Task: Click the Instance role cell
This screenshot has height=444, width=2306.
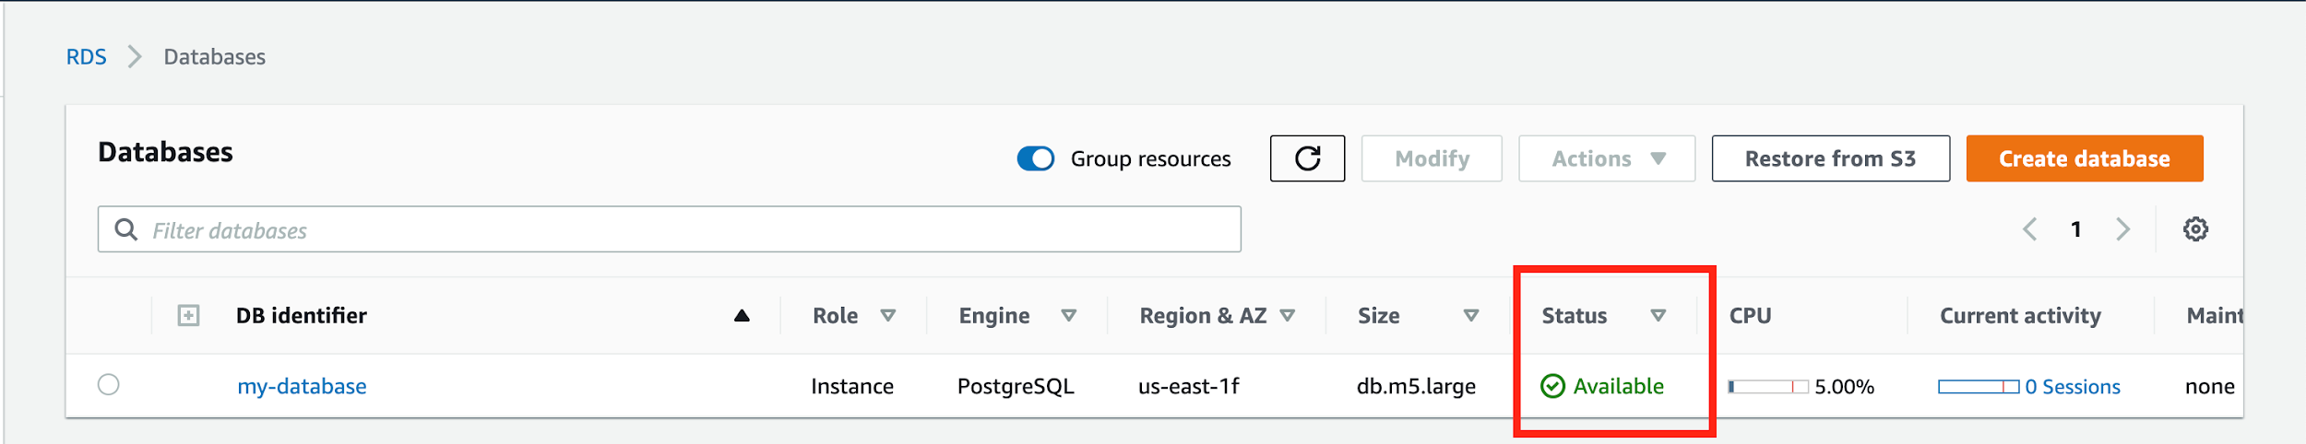Action: (852, 387)
